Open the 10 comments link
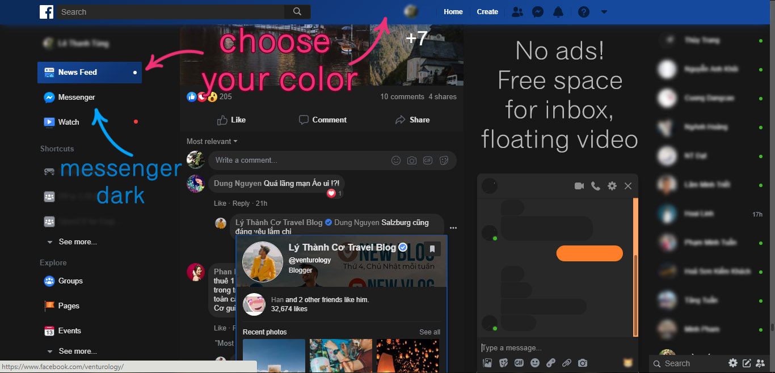This screenshot has width=775, height=373. (402, 97)
